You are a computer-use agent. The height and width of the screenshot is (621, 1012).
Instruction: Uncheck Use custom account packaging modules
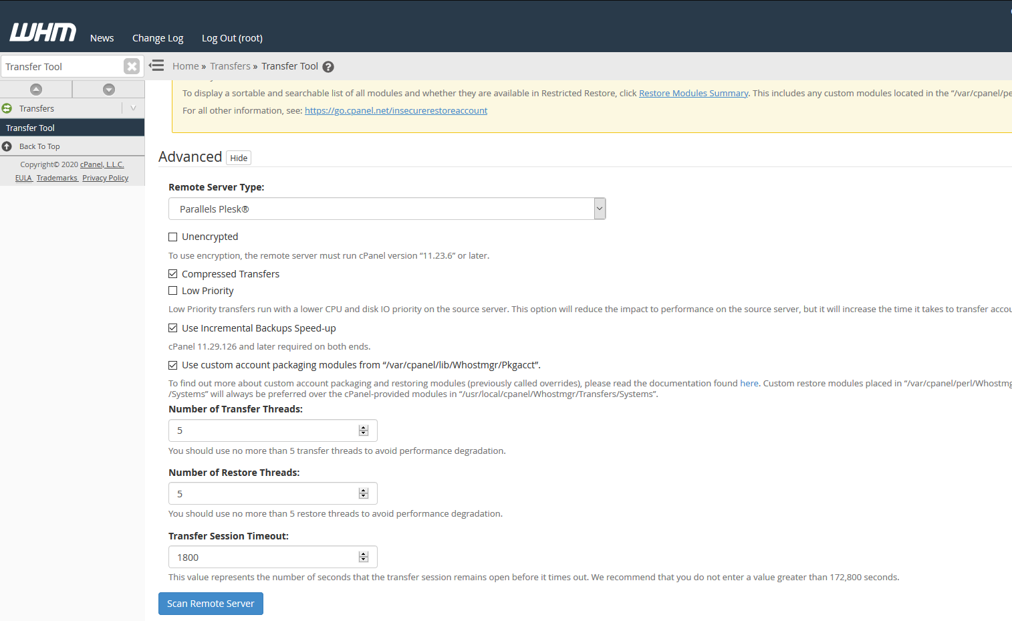[172, 365]
